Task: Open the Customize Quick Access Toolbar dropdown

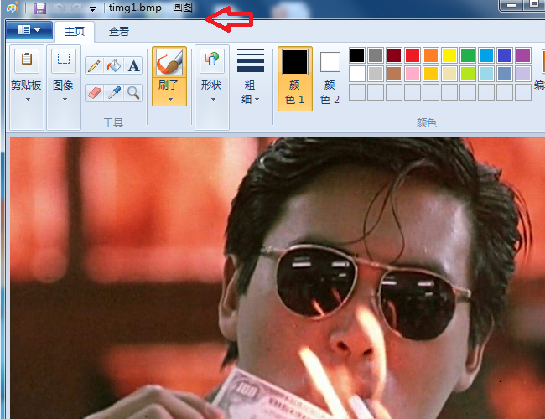Action: [92, 9]
